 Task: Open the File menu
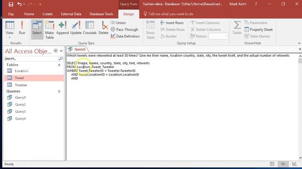(x=11, y=14)
